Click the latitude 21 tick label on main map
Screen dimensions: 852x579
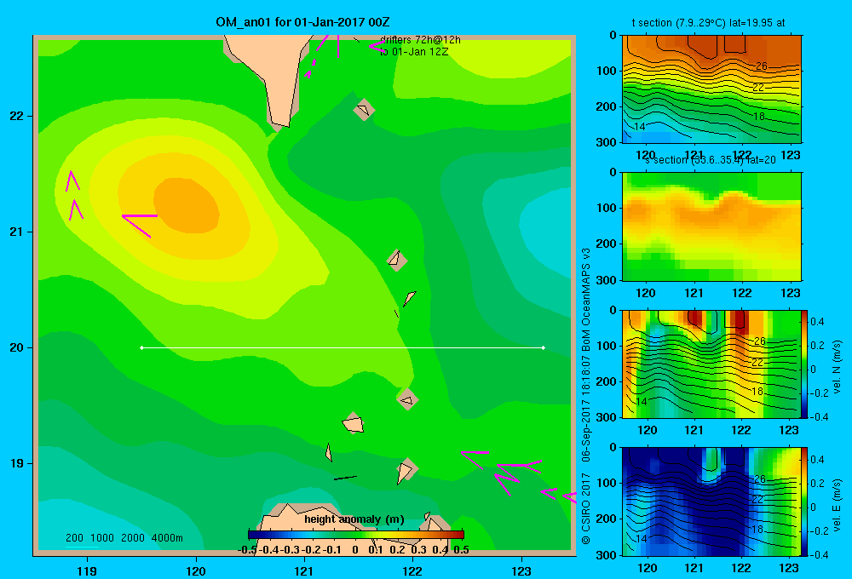(x=17, y=232)
